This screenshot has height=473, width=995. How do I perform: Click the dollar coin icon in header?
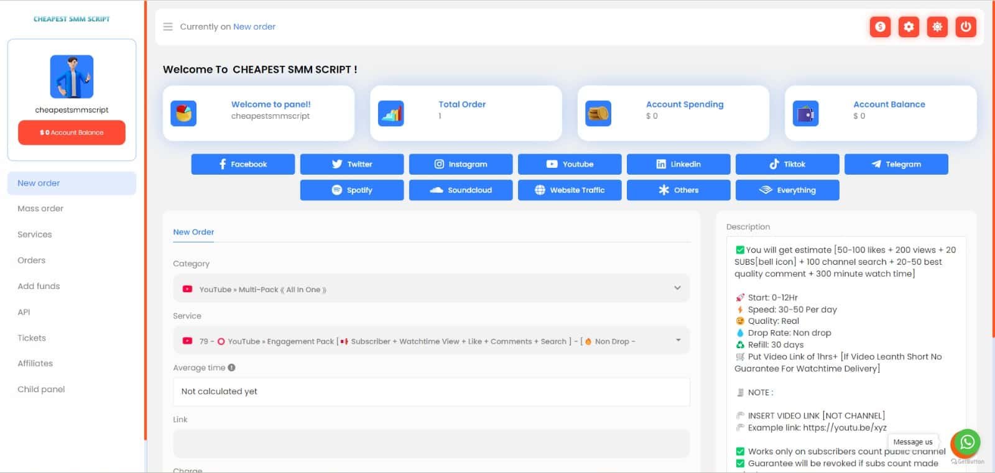click(x=880, y=27)
